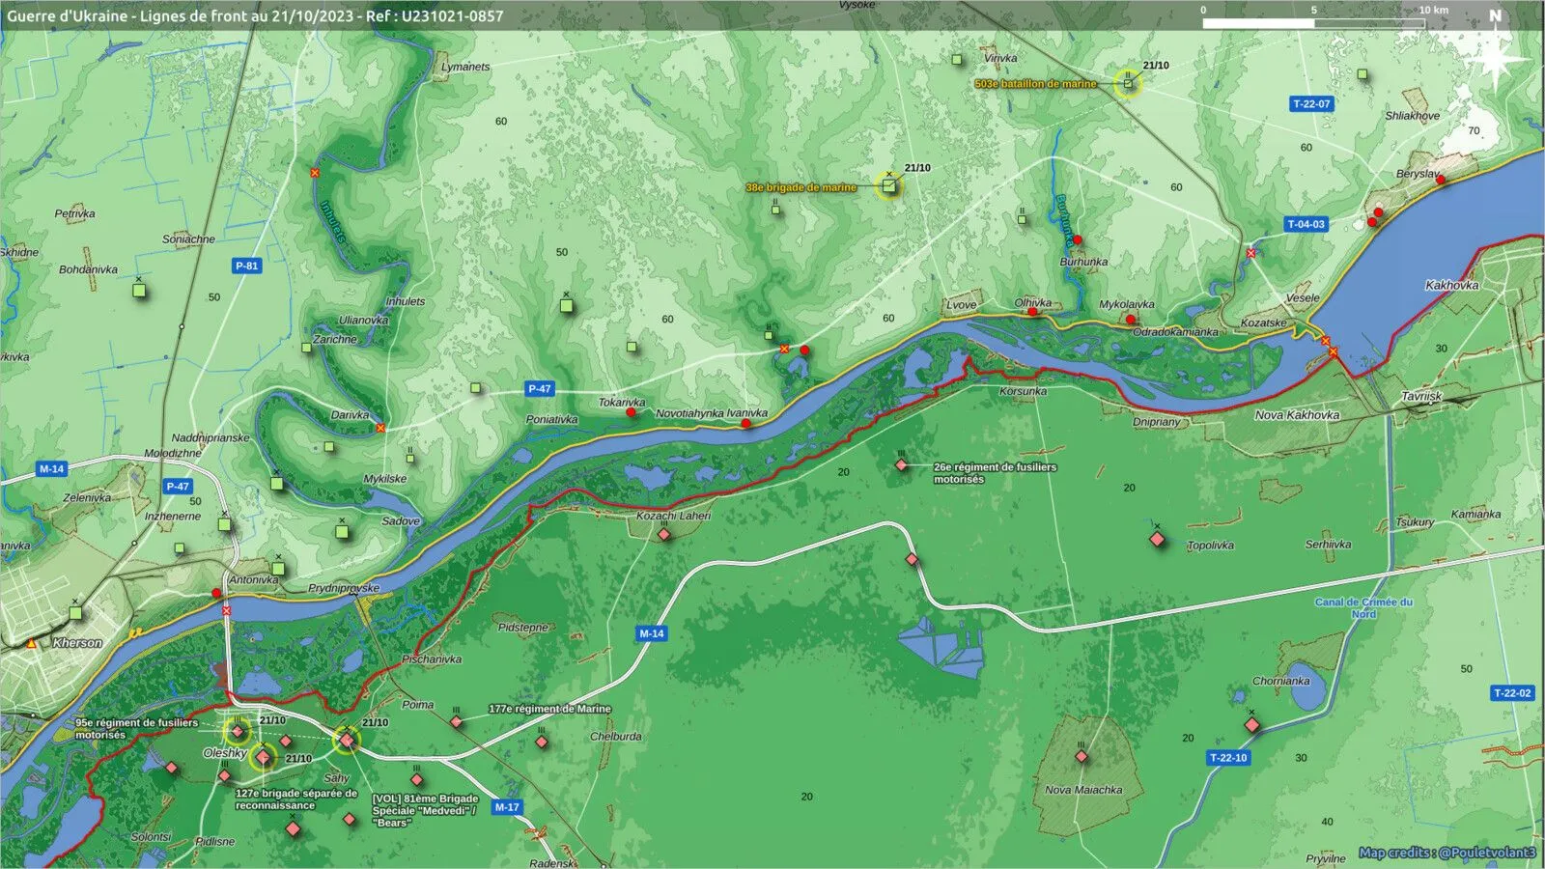Click the 503e bataillon de marine unit marker
1545x869 pixels.
[x=1127, y=84]
